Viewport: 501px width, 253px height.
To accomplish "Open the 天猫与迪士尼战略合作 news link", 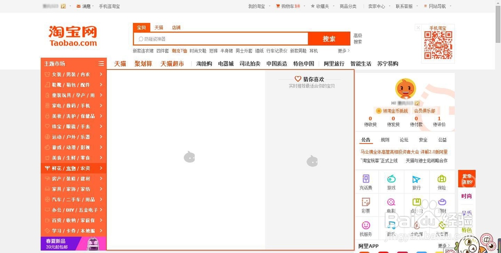I will [426, 160].
